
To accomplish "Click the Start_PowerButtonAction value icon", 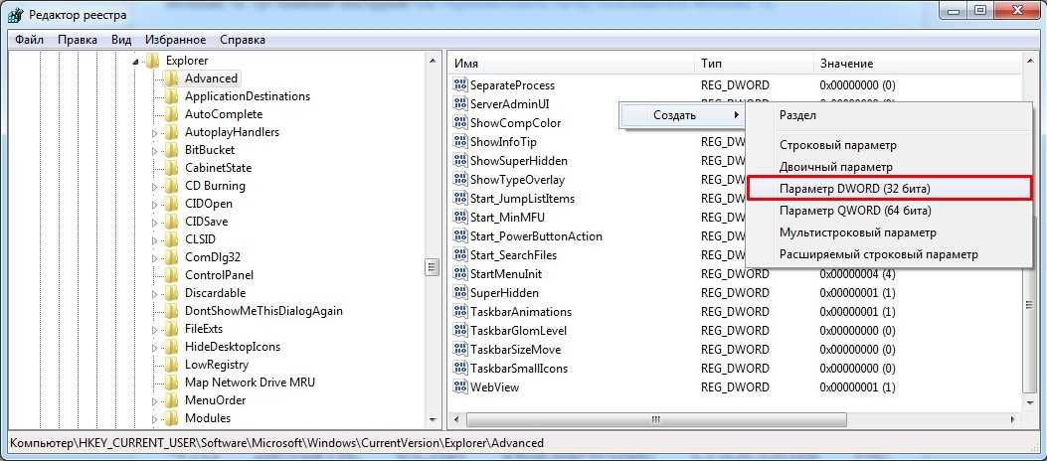I will [460, 236].
